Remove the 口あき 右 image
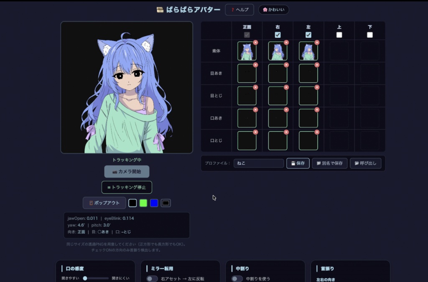Viewport: 428px width, 282px height. tap(286, 109)
